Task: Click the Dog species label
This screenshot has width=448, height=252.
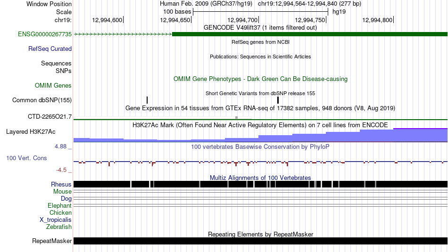Action: coord(66,199)
